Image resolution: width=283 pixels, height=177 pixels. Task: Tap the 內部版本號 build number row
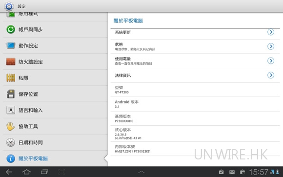pos(195,149)
